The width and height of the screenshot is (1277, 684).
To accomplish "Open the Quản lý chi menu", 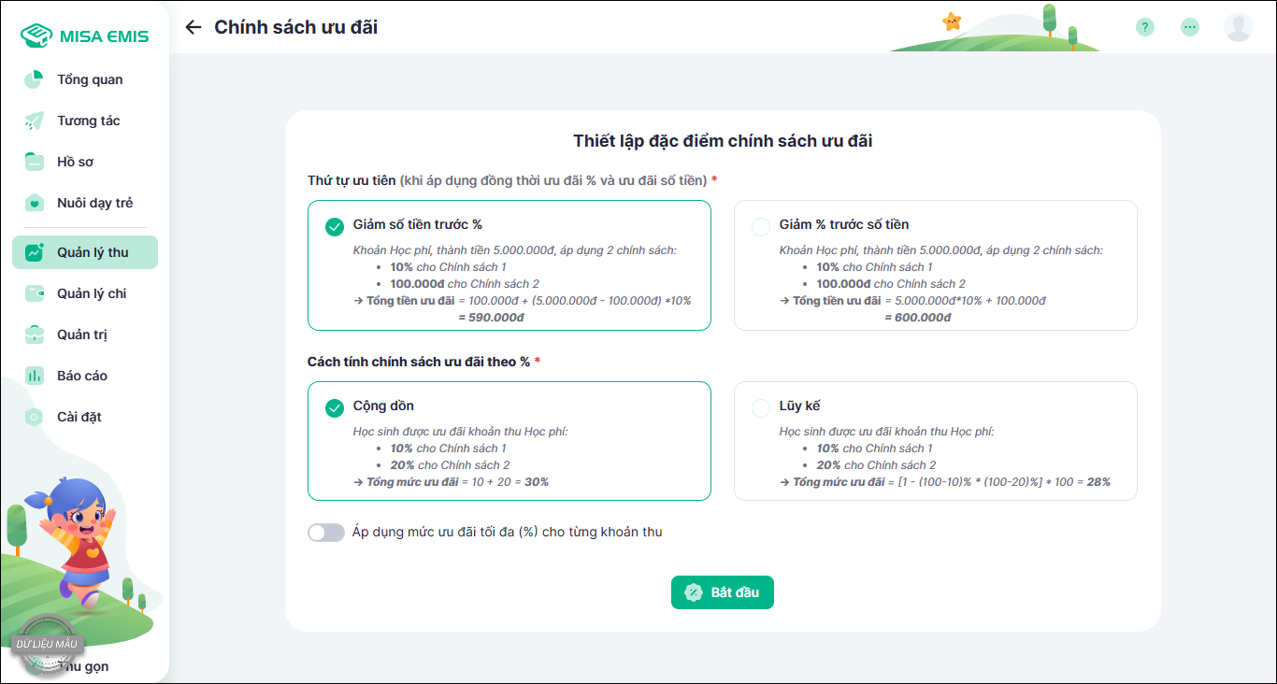I will pos(85,293).
